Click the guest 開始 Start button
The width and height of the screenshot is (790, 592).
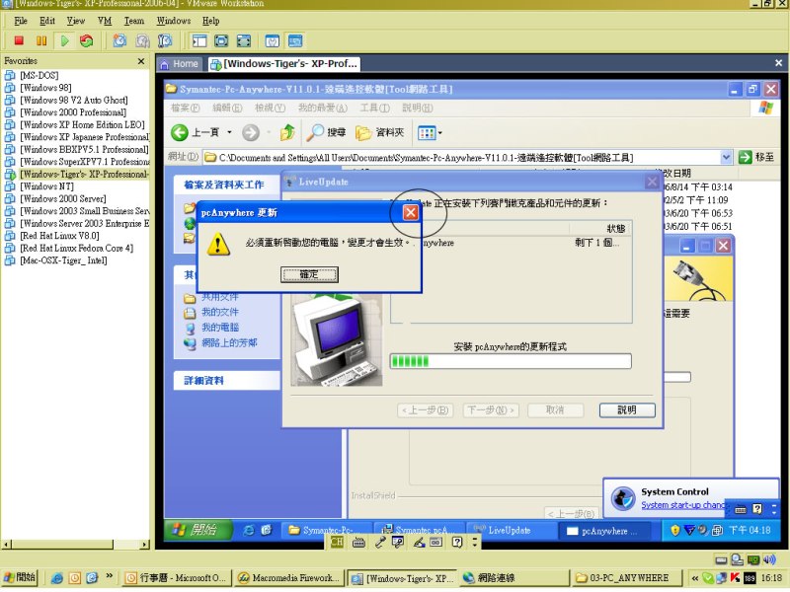198,530
